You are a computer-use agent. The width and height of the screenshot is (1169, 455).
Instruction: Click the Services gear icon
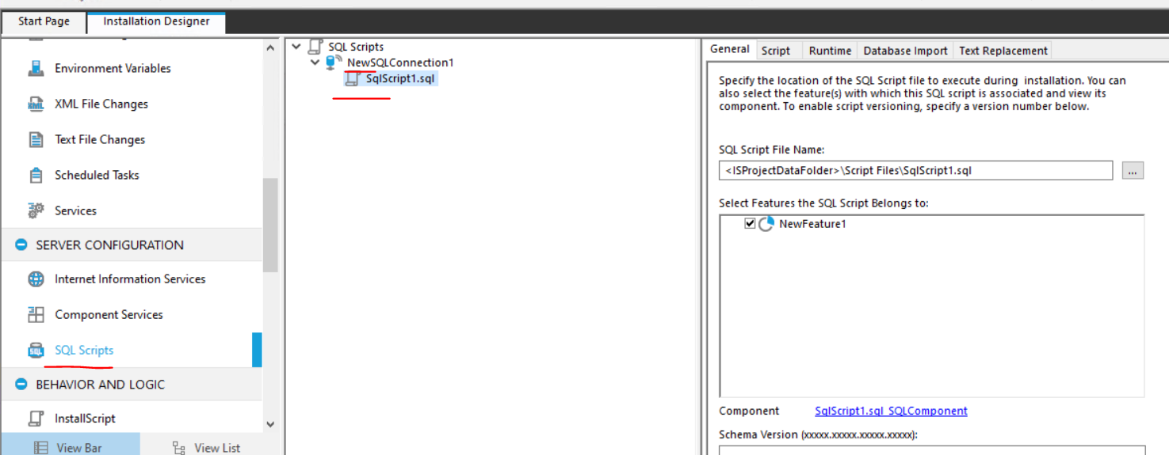[x=36, y=210]
